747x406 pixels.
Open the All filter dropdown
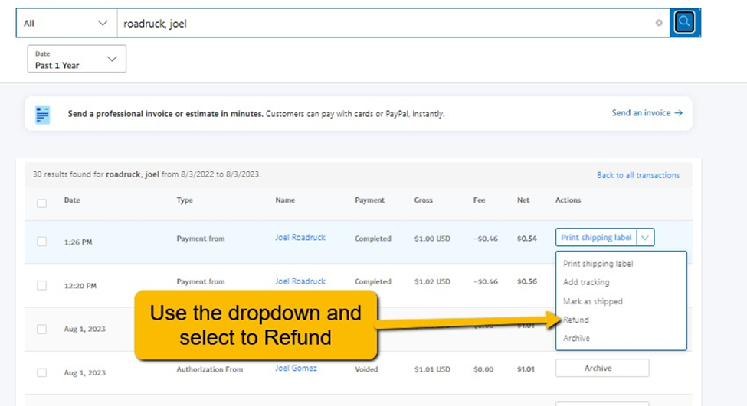coord(66,23)
